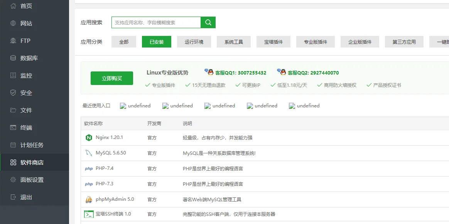
Task: Click text 15天无理由退款
Action: (x=209, y=85)
